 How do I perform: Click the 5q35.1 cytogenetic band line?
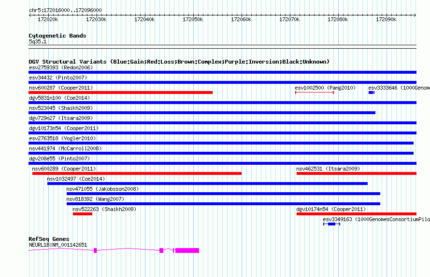coord(222,47)
